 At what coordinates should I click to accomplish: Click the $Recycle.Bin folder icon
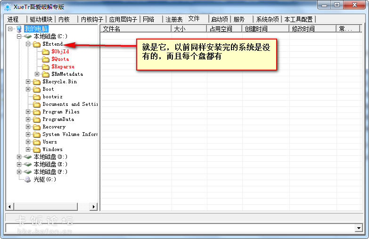37,82
